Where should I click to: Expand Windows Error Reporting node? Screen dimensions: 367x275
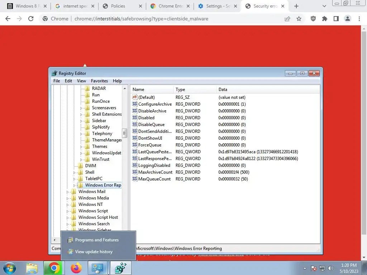75,185
